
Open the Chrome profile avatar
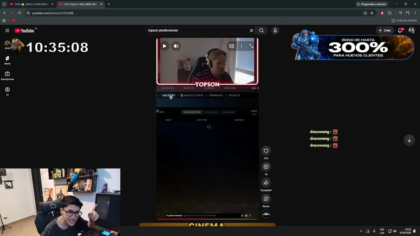408,13
